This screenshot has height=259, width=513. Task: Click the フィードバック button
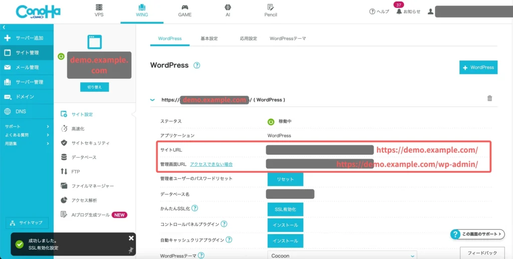(x=482, y=253)
